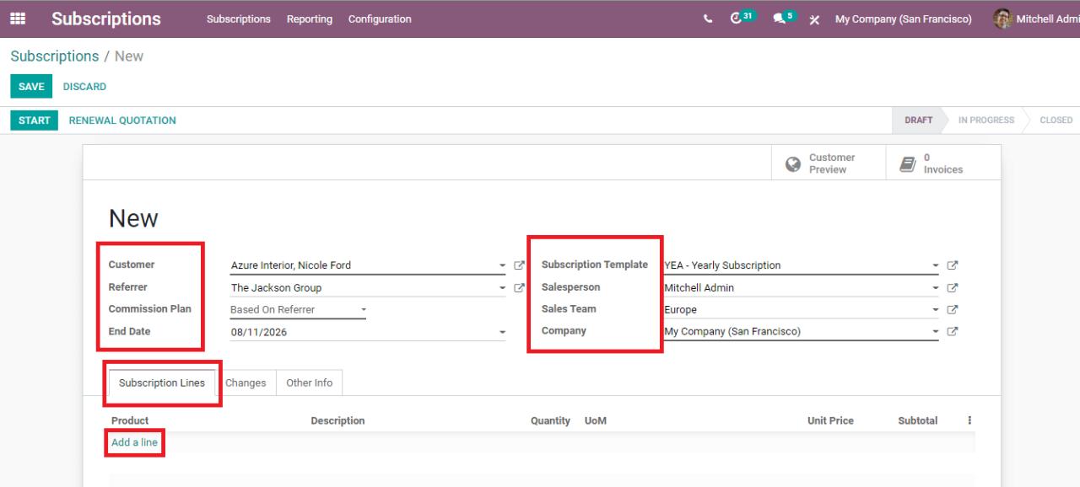1080x487 pixels.
Task: Expand the Commission Plan dropdown
Action: click(364, 310)
